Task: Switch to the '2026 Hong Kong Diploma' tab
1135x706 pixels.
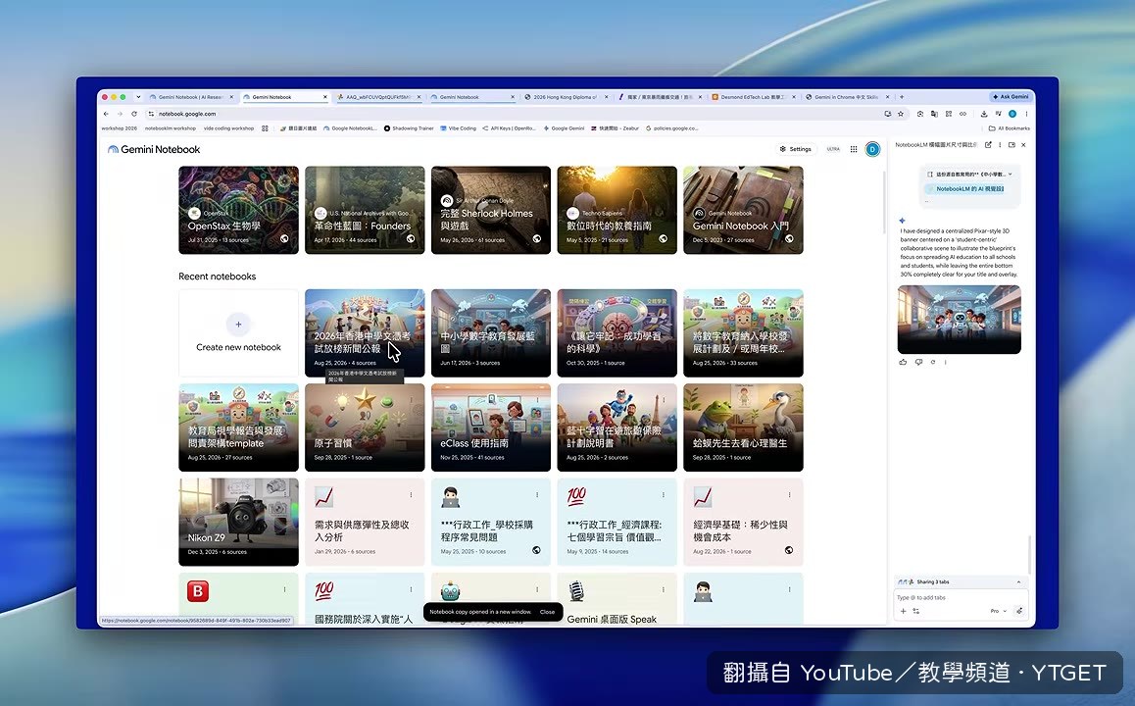Action: pos(566,97)
